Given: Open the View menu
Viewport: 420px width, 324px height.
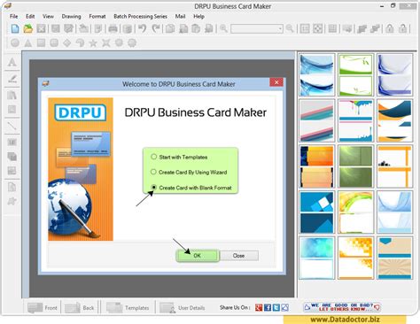Looking at the screenshot, I should coord(48,16).
